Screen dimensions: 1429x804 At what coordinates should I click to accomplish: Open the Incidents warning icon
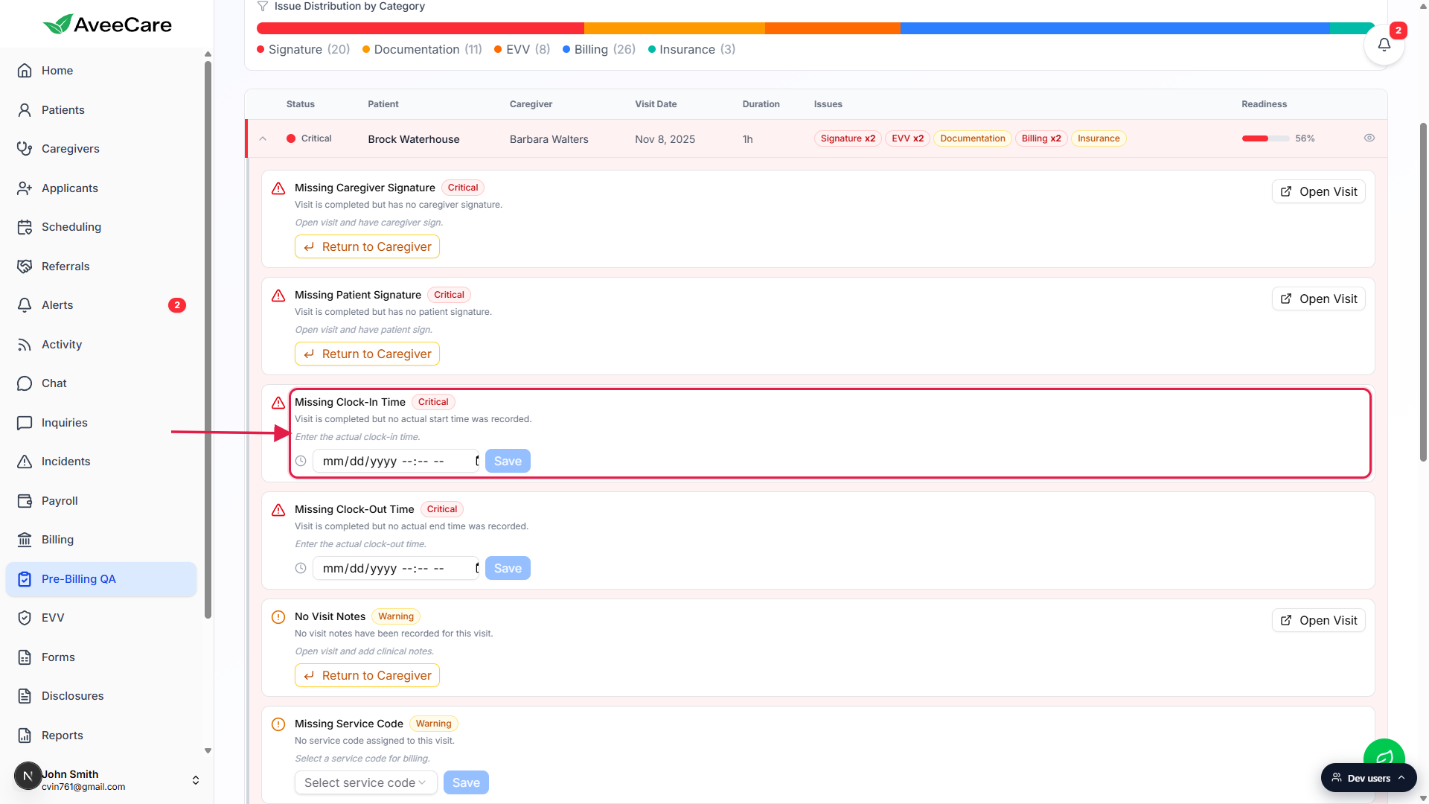click(x=25, y=462)
